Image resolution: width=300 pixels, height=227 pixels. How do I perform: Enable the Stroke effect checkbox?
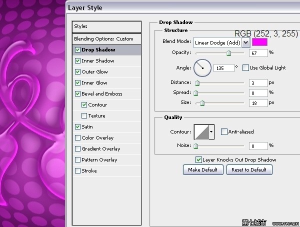[x=77, y=171]
